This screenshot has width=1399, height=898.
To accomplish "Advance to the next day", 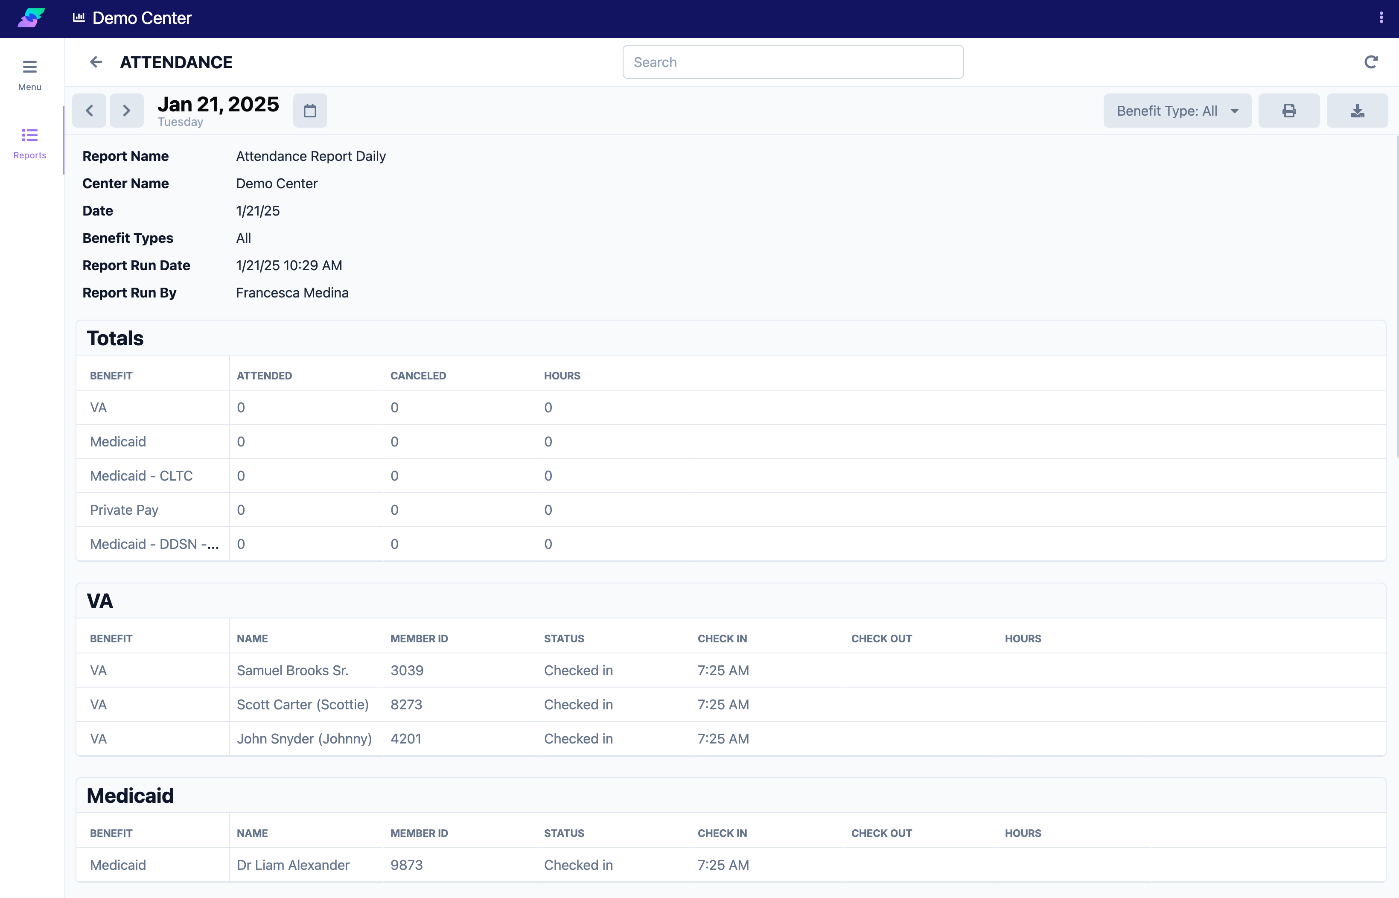I will [126, 111].
